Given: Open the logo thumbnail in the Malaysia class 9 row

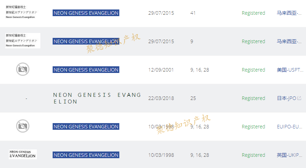Looking at the screenshot, I should (23, 41).
